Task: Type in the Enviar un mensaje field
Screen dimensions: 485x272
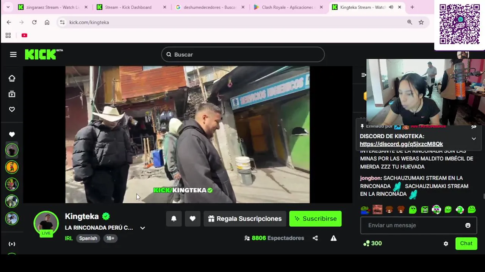Action: [x=413, y=225]
